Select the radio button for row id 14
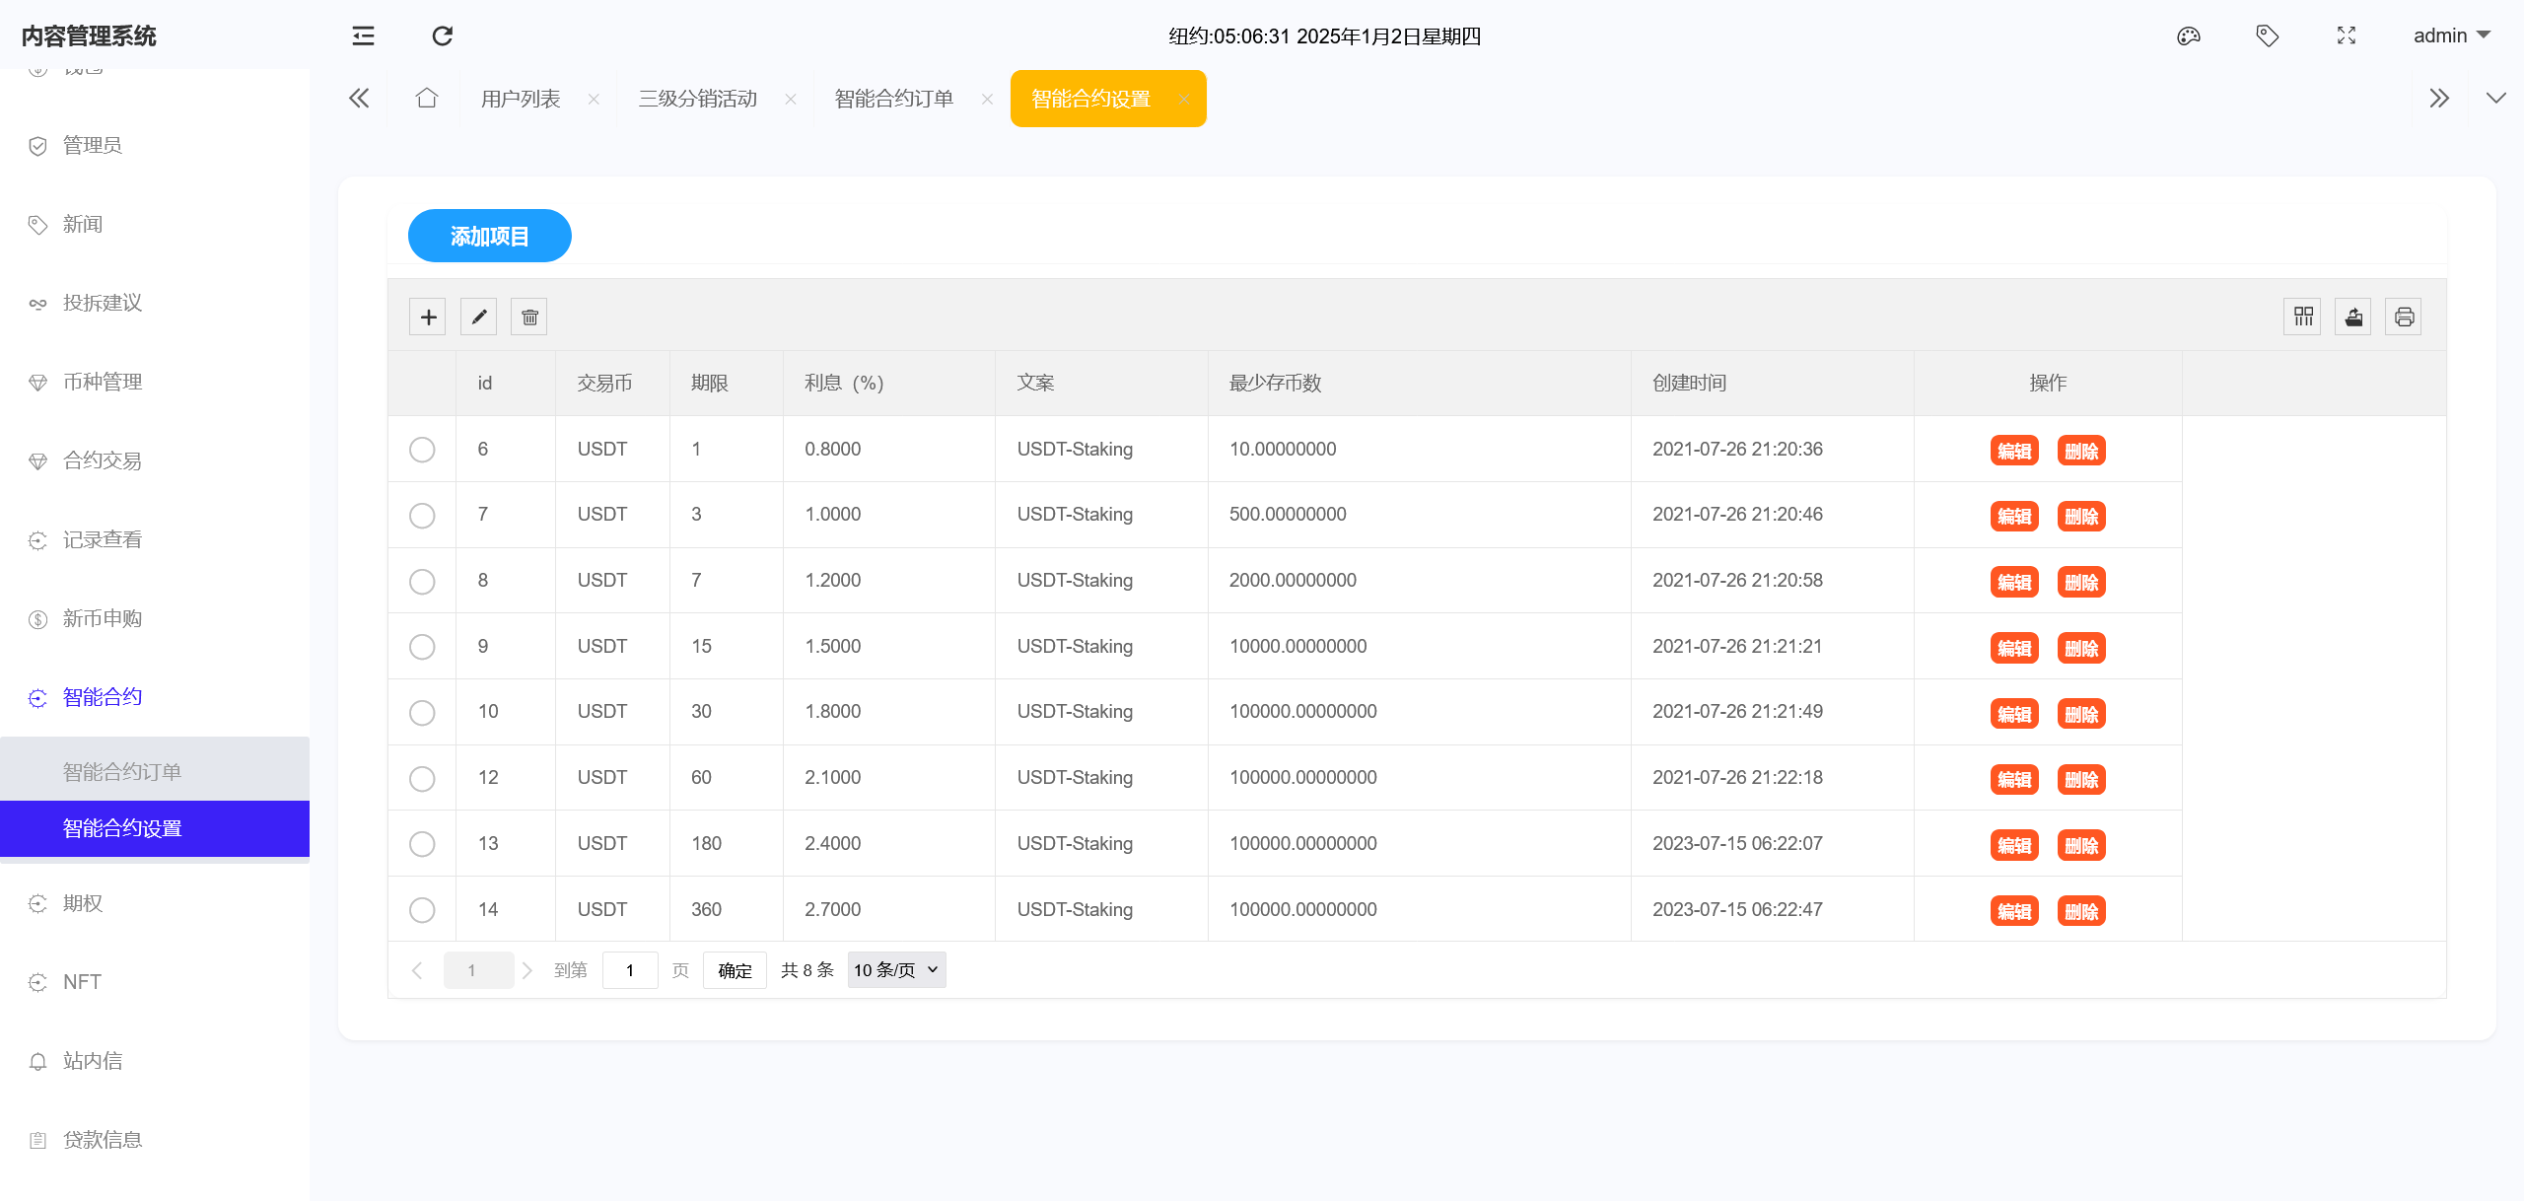The height and width of the screenshot is (1201, 2524). 423,910
